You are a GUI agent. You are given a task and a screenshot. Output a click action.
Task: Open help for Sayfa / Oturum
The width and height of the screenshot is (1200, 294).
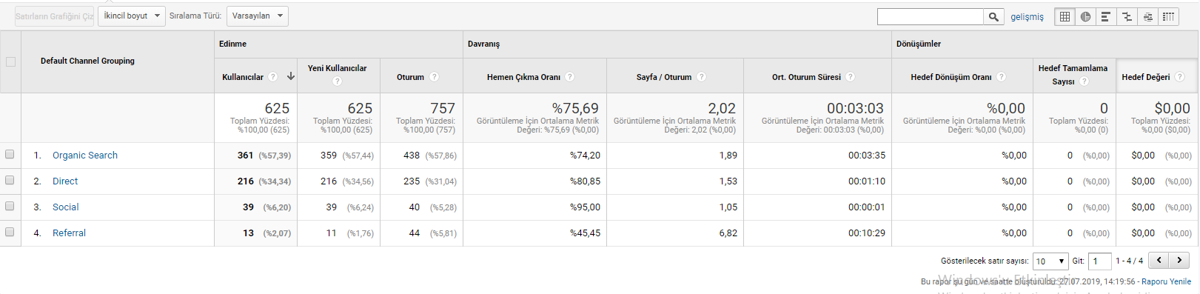tap(702, 77)
